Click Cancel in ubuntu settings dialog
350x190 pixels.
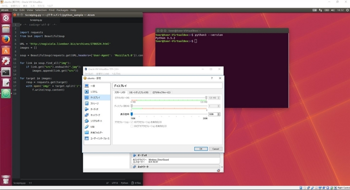click(x=215, y=149)
